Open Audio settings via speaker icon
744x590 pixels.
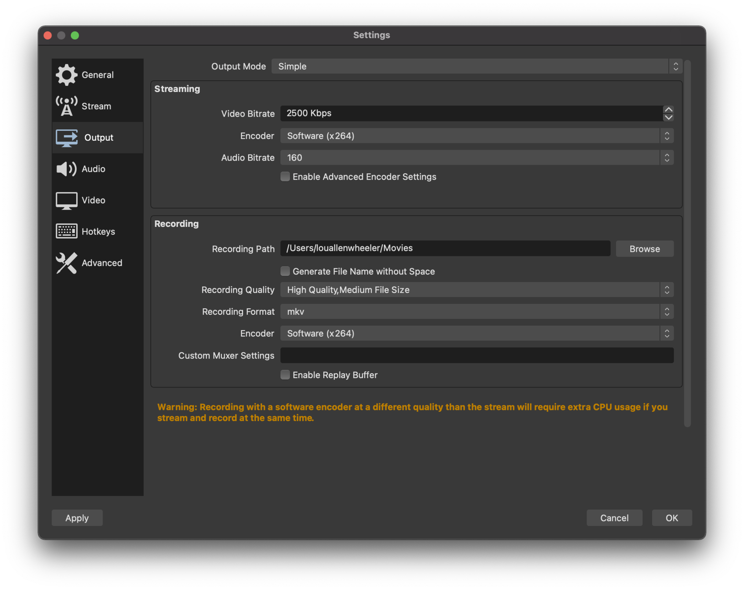coord(66,168)
